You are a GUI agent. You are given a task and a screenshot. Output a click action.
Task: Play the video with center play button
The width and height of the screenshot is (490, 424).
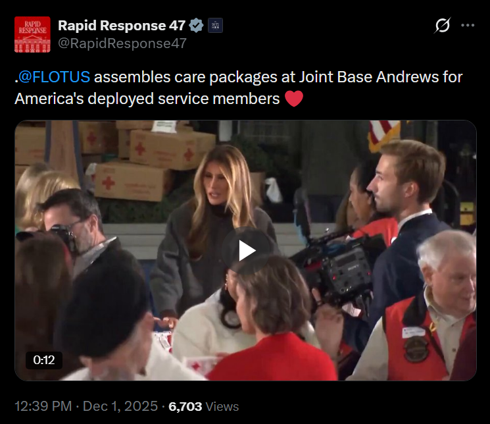[x=246, y=250]
